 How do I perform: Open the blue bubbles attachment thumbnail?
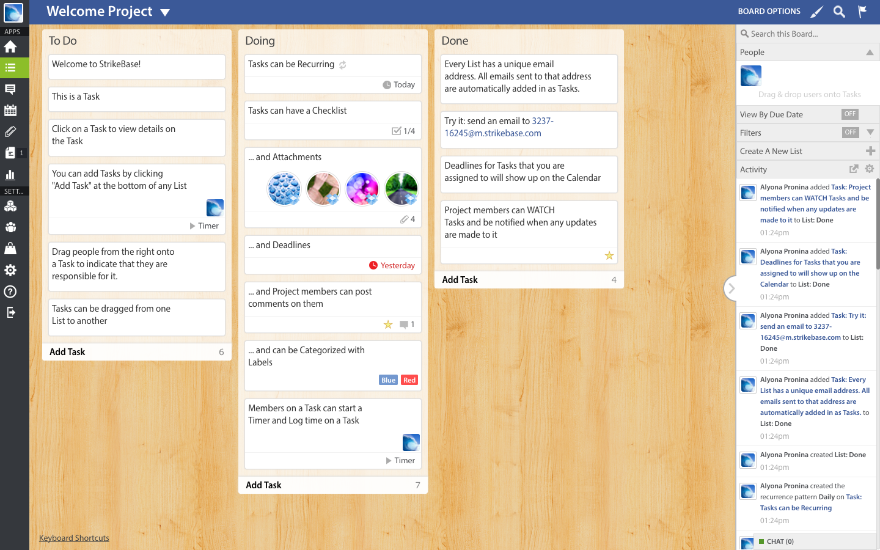284,188
